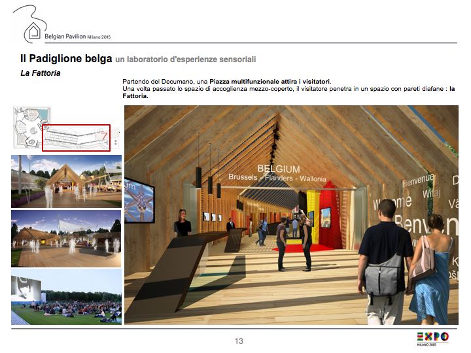Open the pavilion entrance daytime thumbnail
Image resolution: width=471 pixels, height=353 pixels.
(x=66, y=180)
